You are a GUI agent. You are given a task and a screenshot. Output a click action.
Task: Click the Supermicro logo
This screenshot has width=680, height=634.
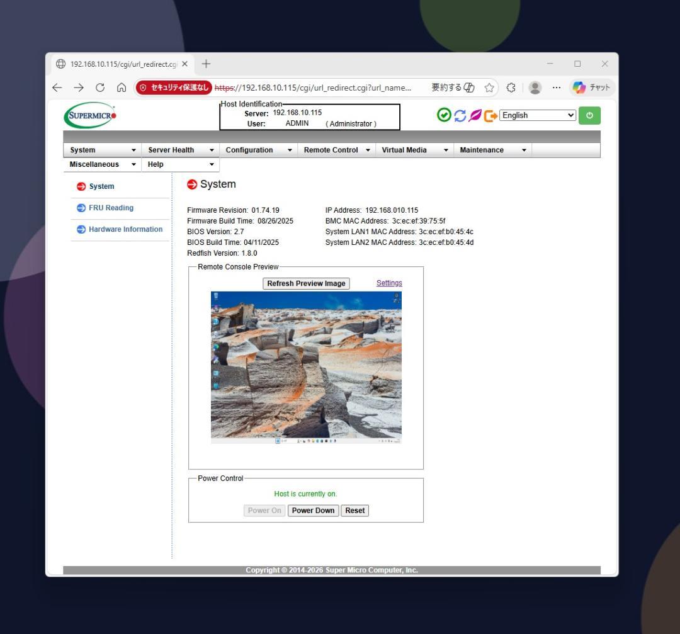click(x=90, y=117)
